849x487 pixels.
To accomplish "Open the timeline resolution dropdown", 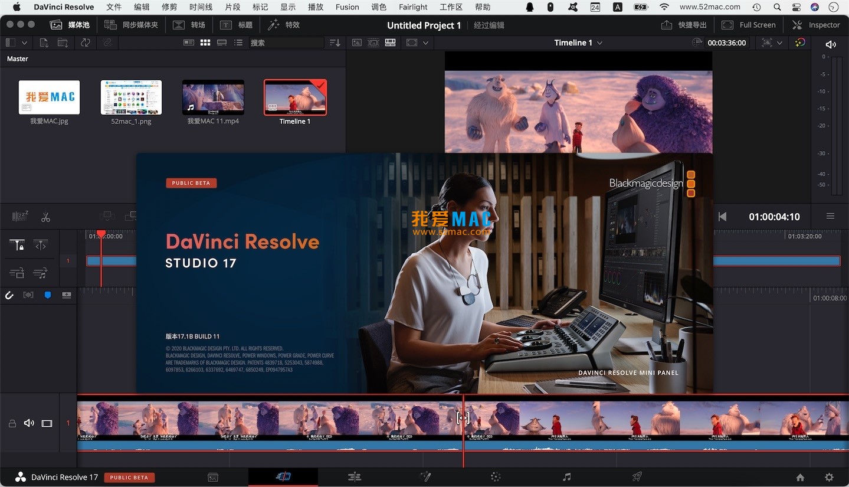I will point(417,43).
